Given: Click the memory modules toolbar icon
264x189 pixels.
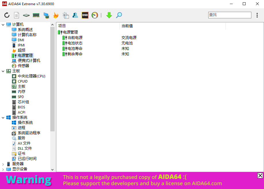Looking at the screenshot, I should pyautogui.click(x=36, y=15).
